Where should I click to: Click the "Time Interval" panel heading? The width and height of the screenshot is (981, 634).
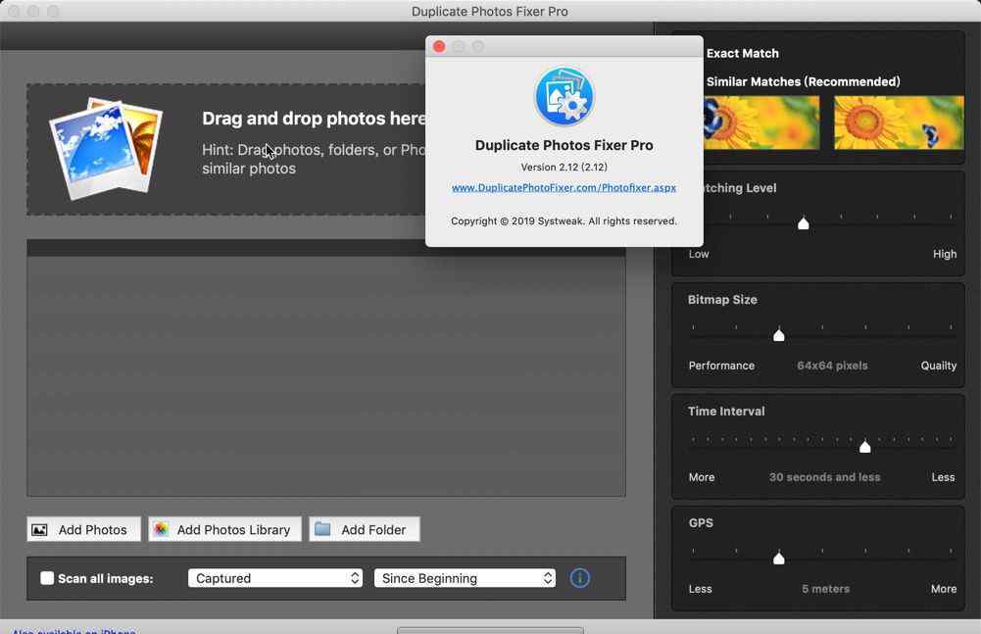pyautogui.click(x=726, y=412)
